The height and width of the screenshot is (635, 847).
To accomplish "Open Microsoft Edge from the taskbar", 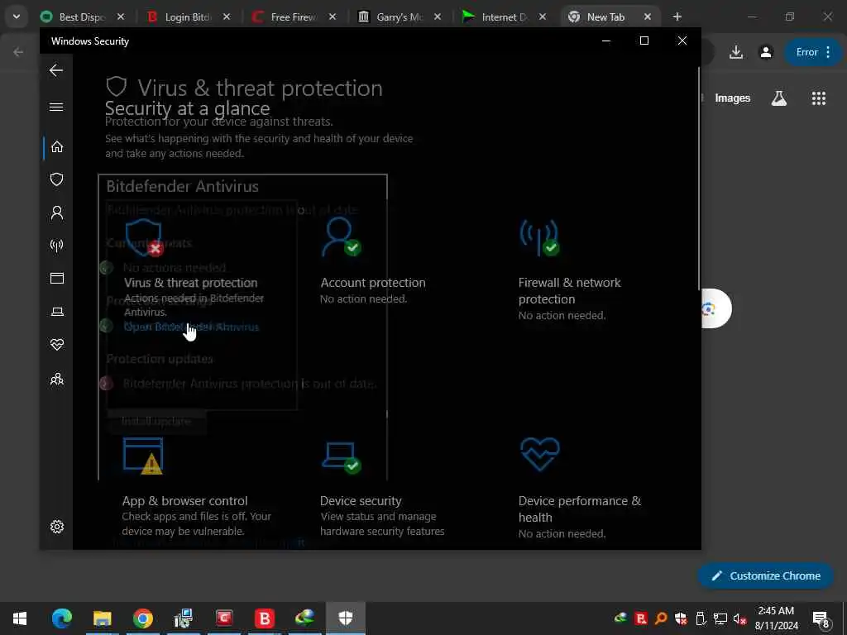I will click(61, 618).
